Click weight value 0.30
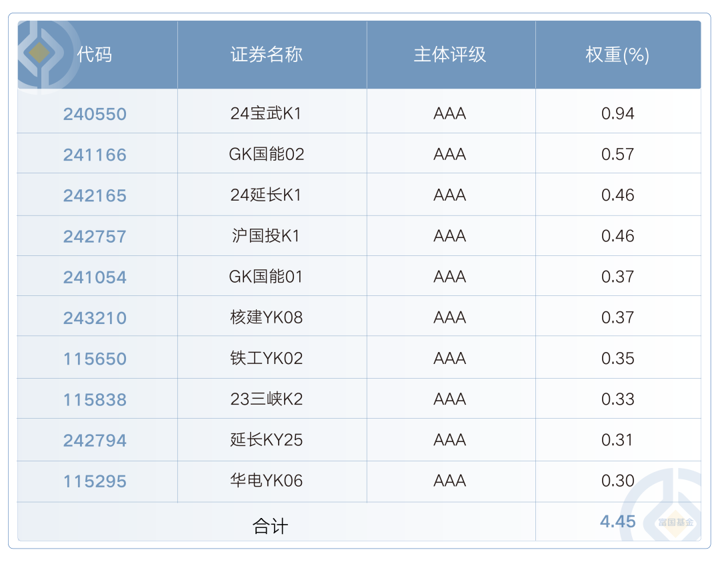This screenshot has width=720, height=562. (x=617, y=481)
